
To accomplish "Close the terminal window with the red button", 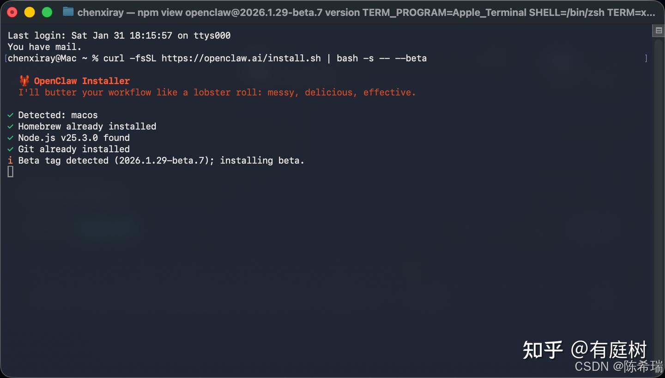I will click(12, 12).
